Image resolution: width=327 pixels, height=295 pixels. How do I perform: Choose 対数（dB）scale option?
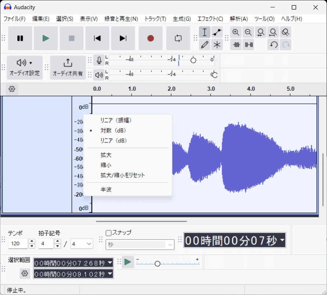pos(127,131)
